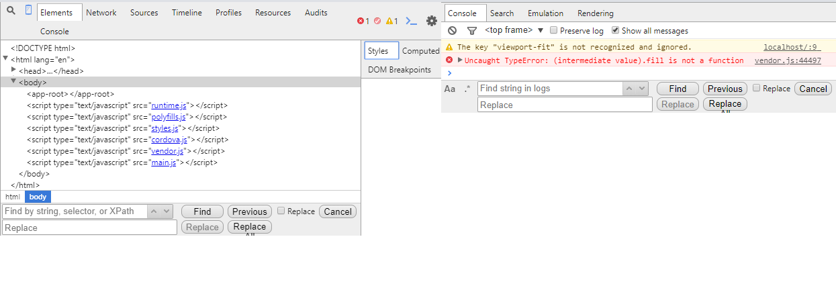
Task: Click the red error icon beside Uncaught TypeError
Action: point(449,60)
